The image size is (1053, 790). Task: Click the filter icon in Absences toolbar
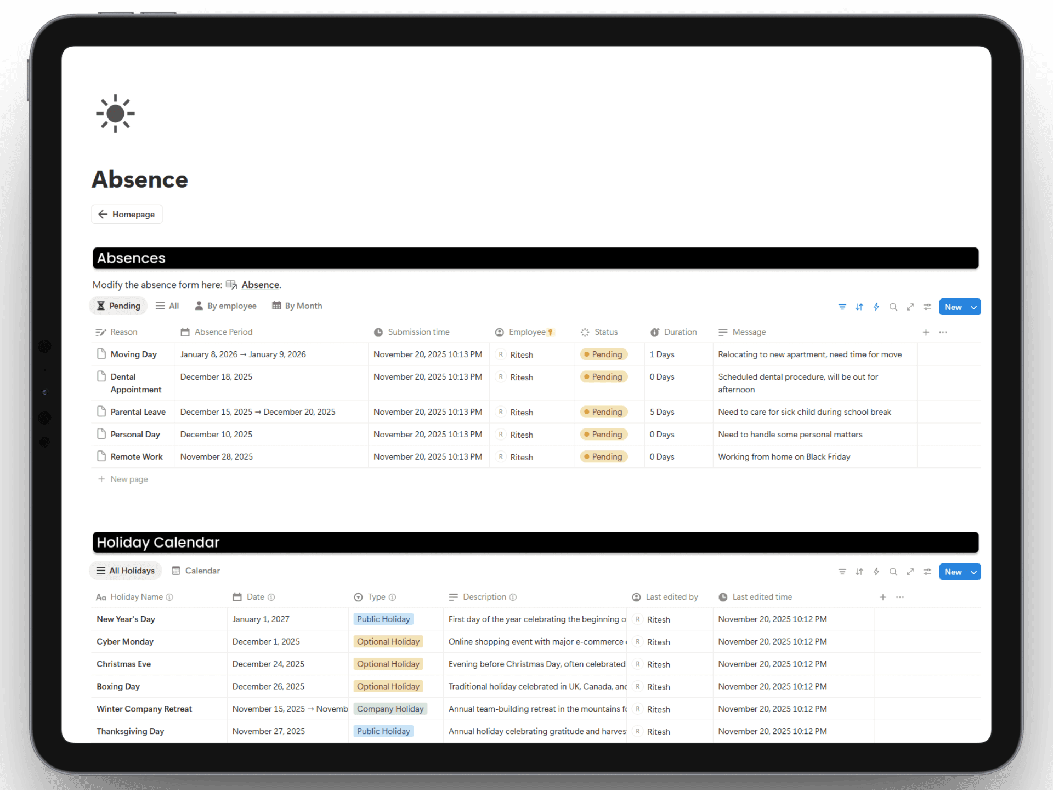[x=842, y=307]
